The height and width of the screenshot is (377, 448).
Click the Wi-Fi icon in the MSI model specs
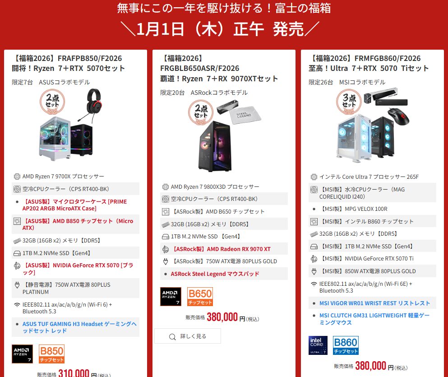[x=314, y=284]
